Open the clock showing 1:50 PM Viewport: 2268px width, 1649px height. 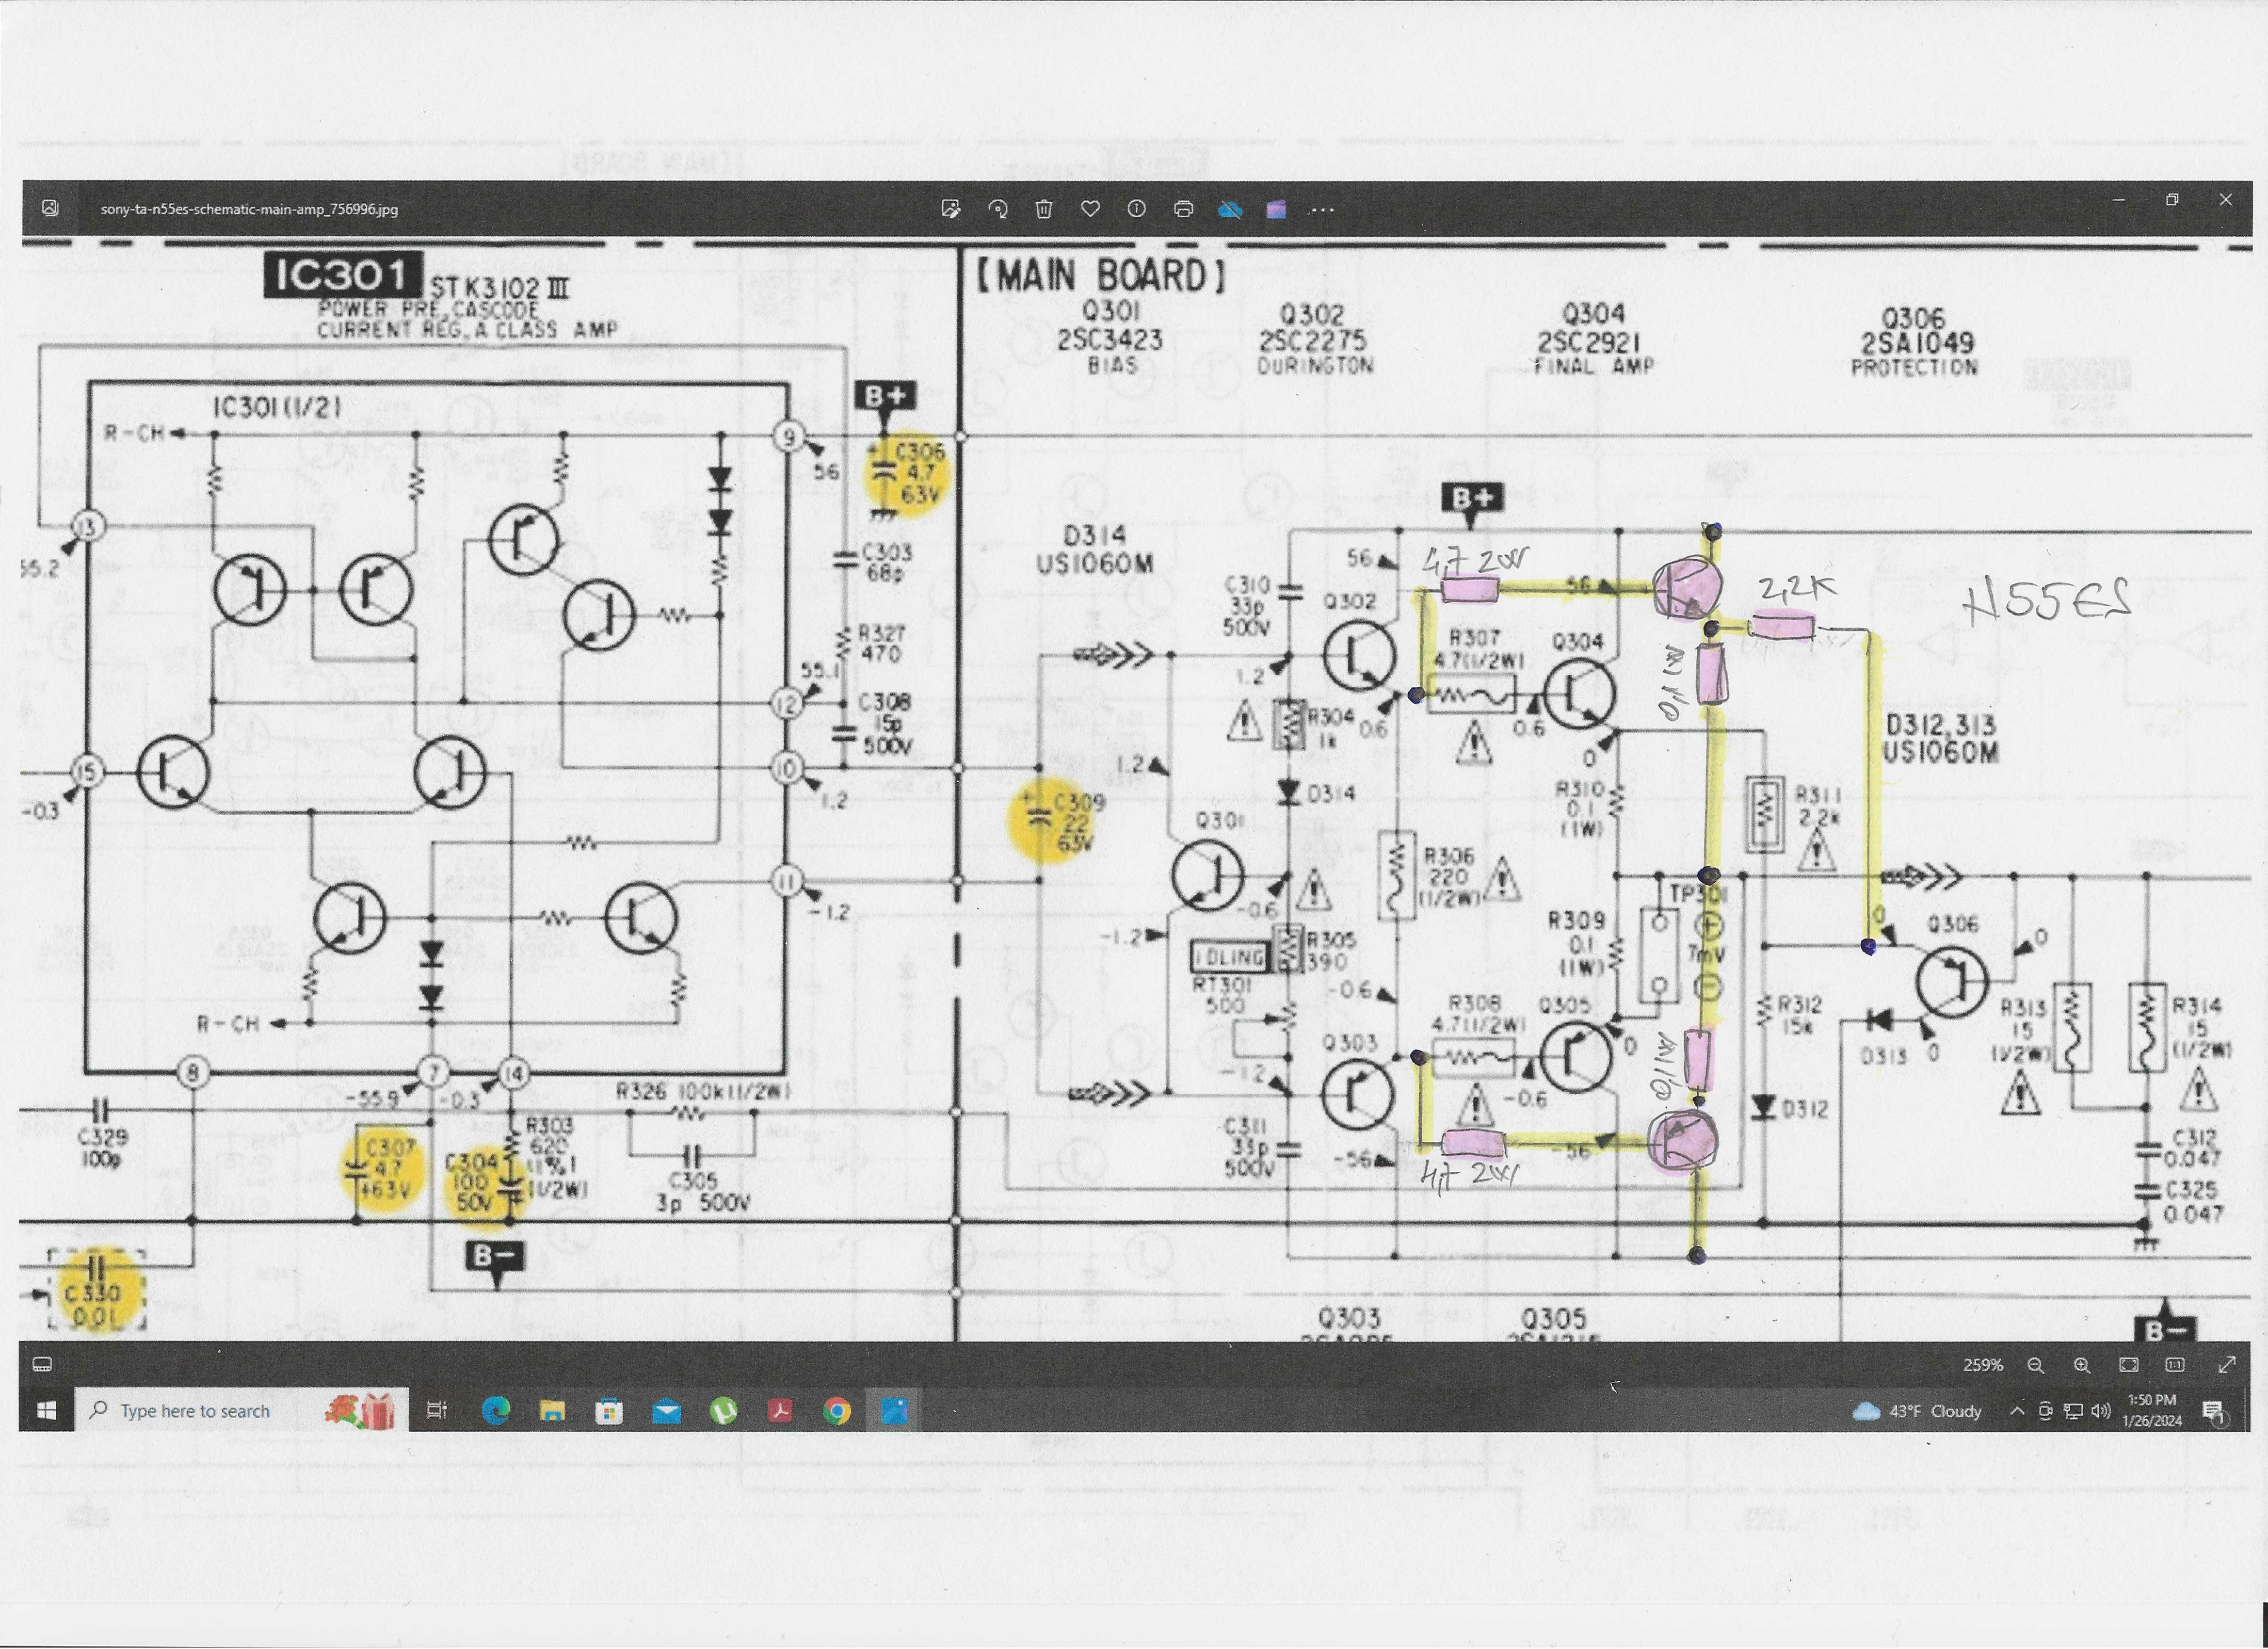[x=2153, y=1410]
